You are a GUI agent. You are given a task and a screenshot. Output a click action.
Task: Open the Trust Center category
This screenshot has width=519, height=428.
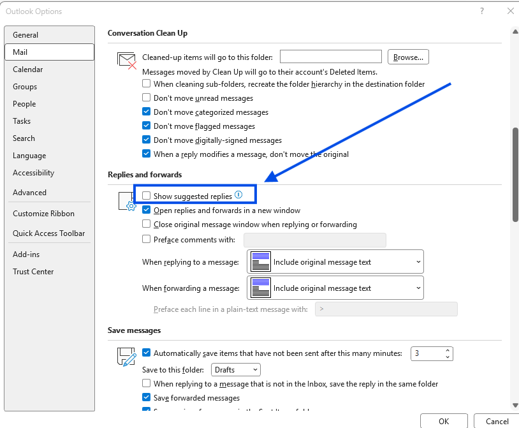point(33,272)
